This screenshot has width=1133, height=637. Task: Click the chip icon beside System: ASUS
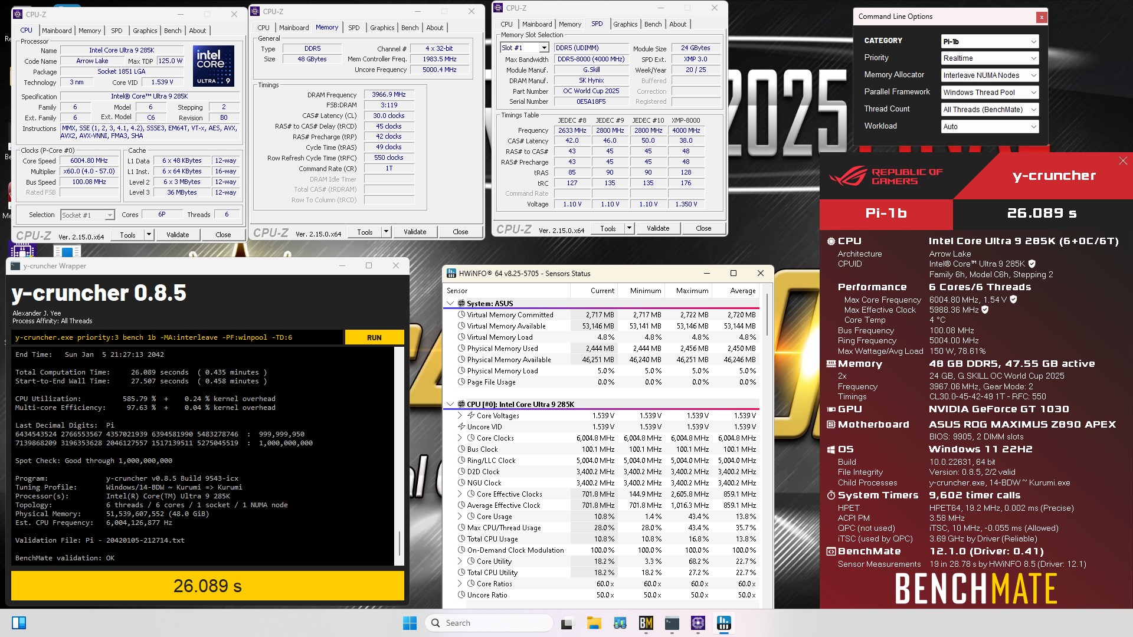click(x=461, y=303)
